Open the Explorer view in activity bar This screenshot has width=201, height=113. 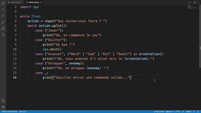3,3
